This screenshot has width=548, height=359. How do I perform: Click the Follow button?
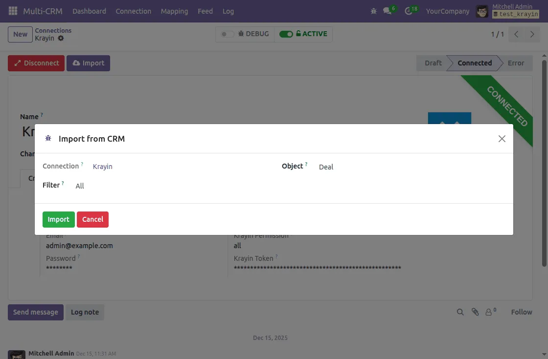click(x=522, y=312)
